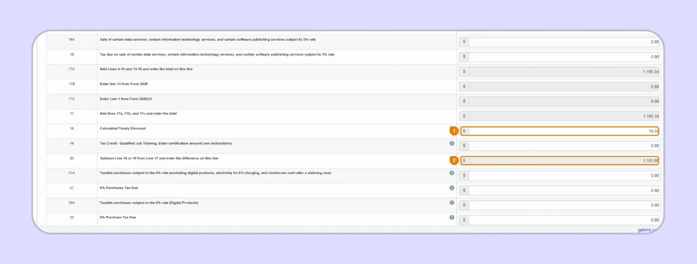Open help icon for line 21A taxable purchases
The height and width of the screenshot is (264, 697).
click(x=452, y=173)
